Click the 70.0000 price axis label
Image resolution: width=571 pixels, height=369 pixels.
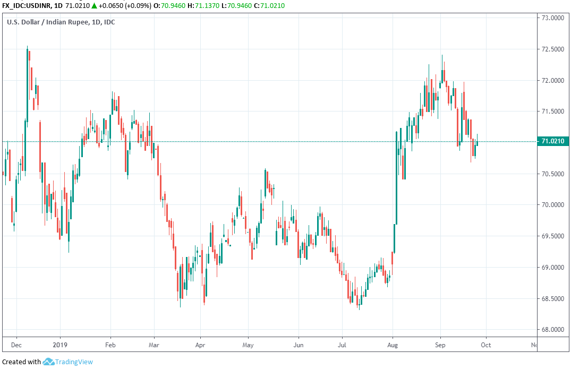point(552,205)
